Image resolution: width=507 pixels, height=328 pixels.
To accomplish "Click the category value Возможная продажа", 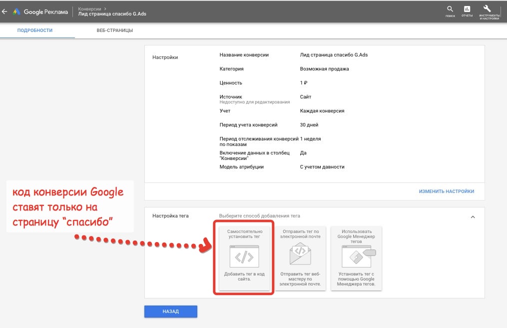I will tap(324, 69).
